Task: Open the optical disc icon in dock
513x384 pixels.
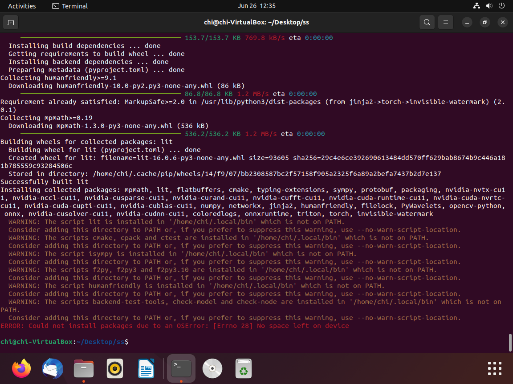Action: 212,368
